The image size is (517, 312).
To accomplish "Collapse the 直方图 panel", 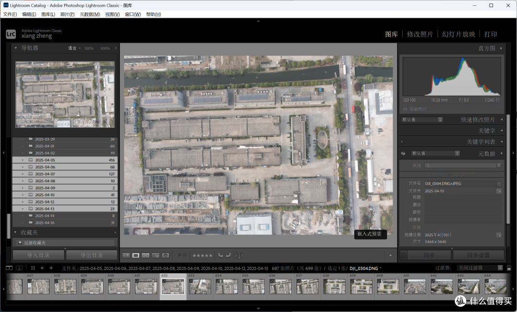I will [x=501, y=48].
